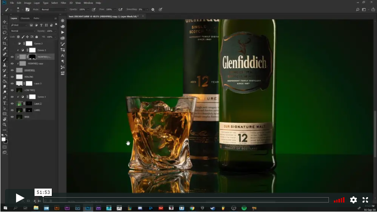Expand the brush Opacity slider dropdown
This screenshot has height=212, width=377.
[88, 9]
